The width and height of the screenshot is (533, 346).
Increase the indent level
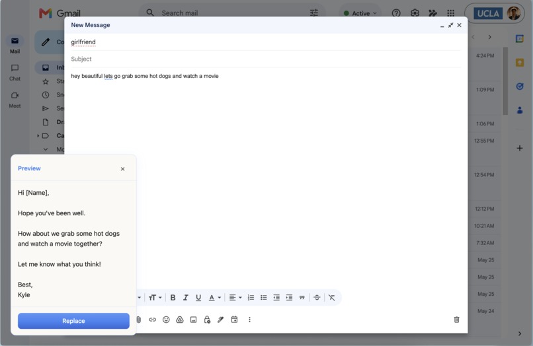tap(289, 298)
